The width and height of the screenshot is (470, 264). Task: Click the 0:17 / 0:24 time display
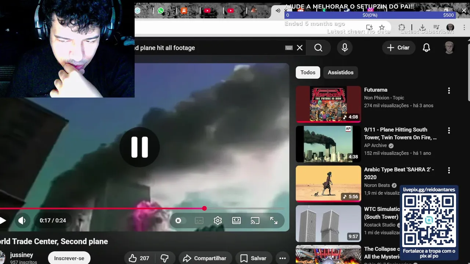pyautogui.click(x=53, y=220)
